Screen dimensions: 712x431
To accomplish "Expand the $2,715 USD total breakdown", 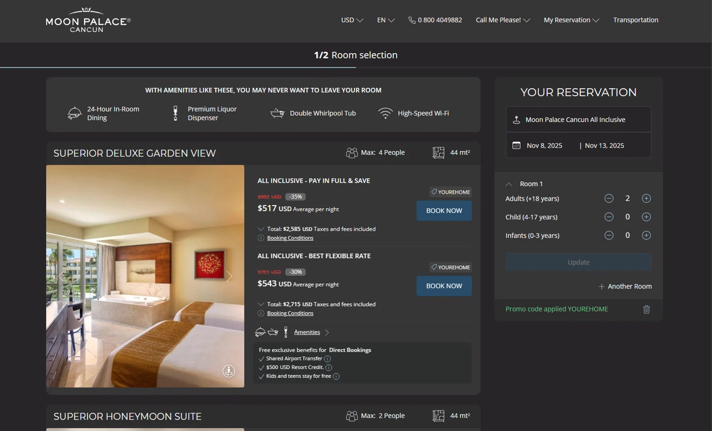I will tap(261, 304).
